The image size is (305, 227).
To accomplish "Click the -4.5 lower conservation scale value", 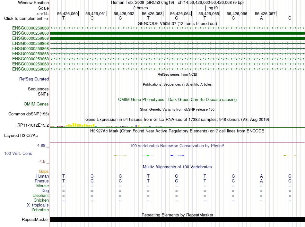I will click(x=42, y=162).
